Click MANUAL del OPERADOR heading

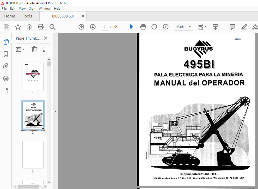click(x=199, y=83)
